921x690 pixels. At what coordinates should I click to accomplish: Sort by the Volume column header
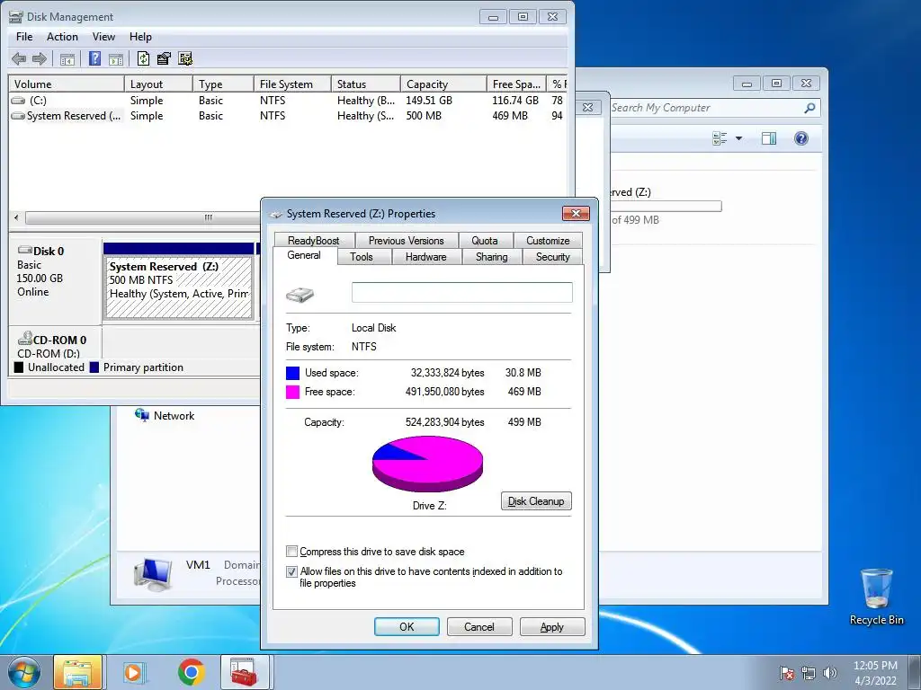(x=67, y=84)
